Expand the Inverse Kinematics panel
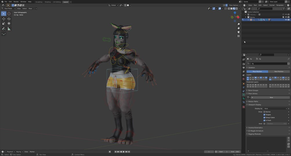This screenshot has height=156, width=291. (255, 128)
